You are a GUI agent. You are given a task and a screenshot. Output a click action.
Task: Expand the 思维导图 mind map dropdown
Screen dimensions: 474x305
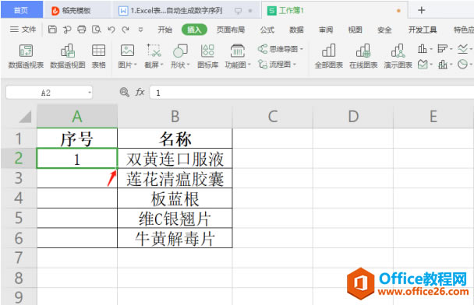(302, 49)
